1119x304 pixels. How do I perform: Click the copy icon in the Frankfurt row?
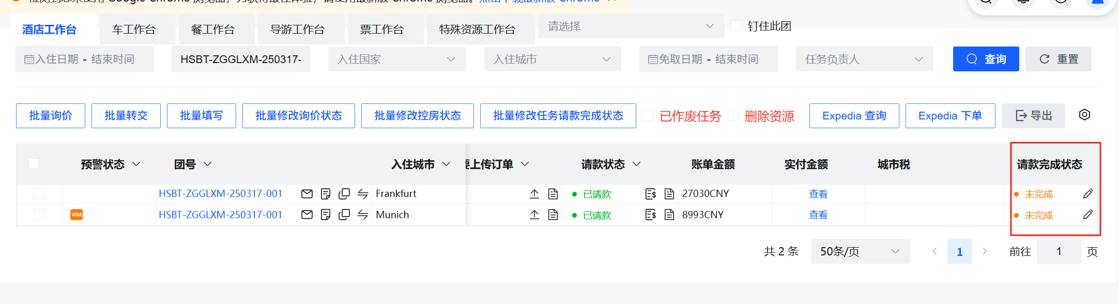point(344,194)
